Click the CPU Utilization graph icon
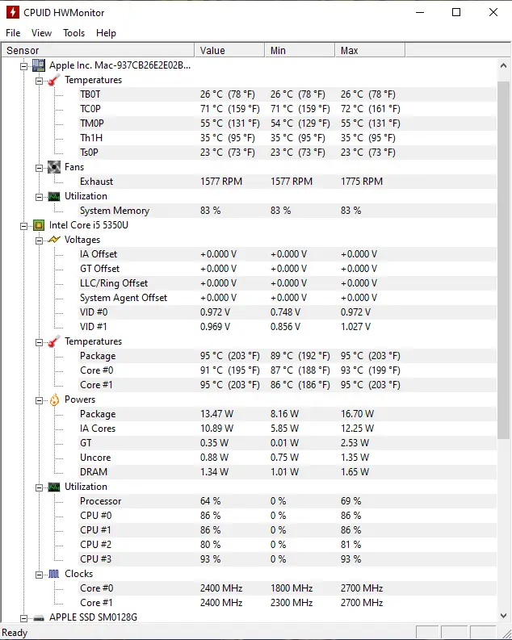Image resolution: width=512 pixels, height=640 pixels. 54,487
